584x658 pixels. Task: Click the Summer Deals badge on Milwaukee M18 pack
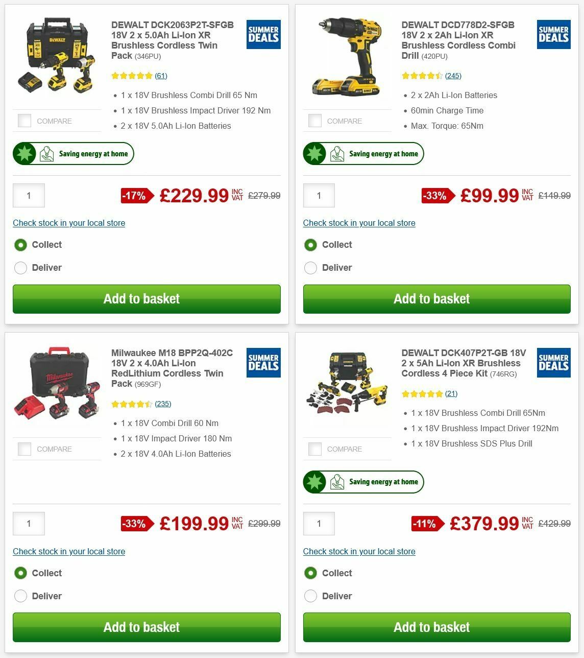tap(263, 363)
